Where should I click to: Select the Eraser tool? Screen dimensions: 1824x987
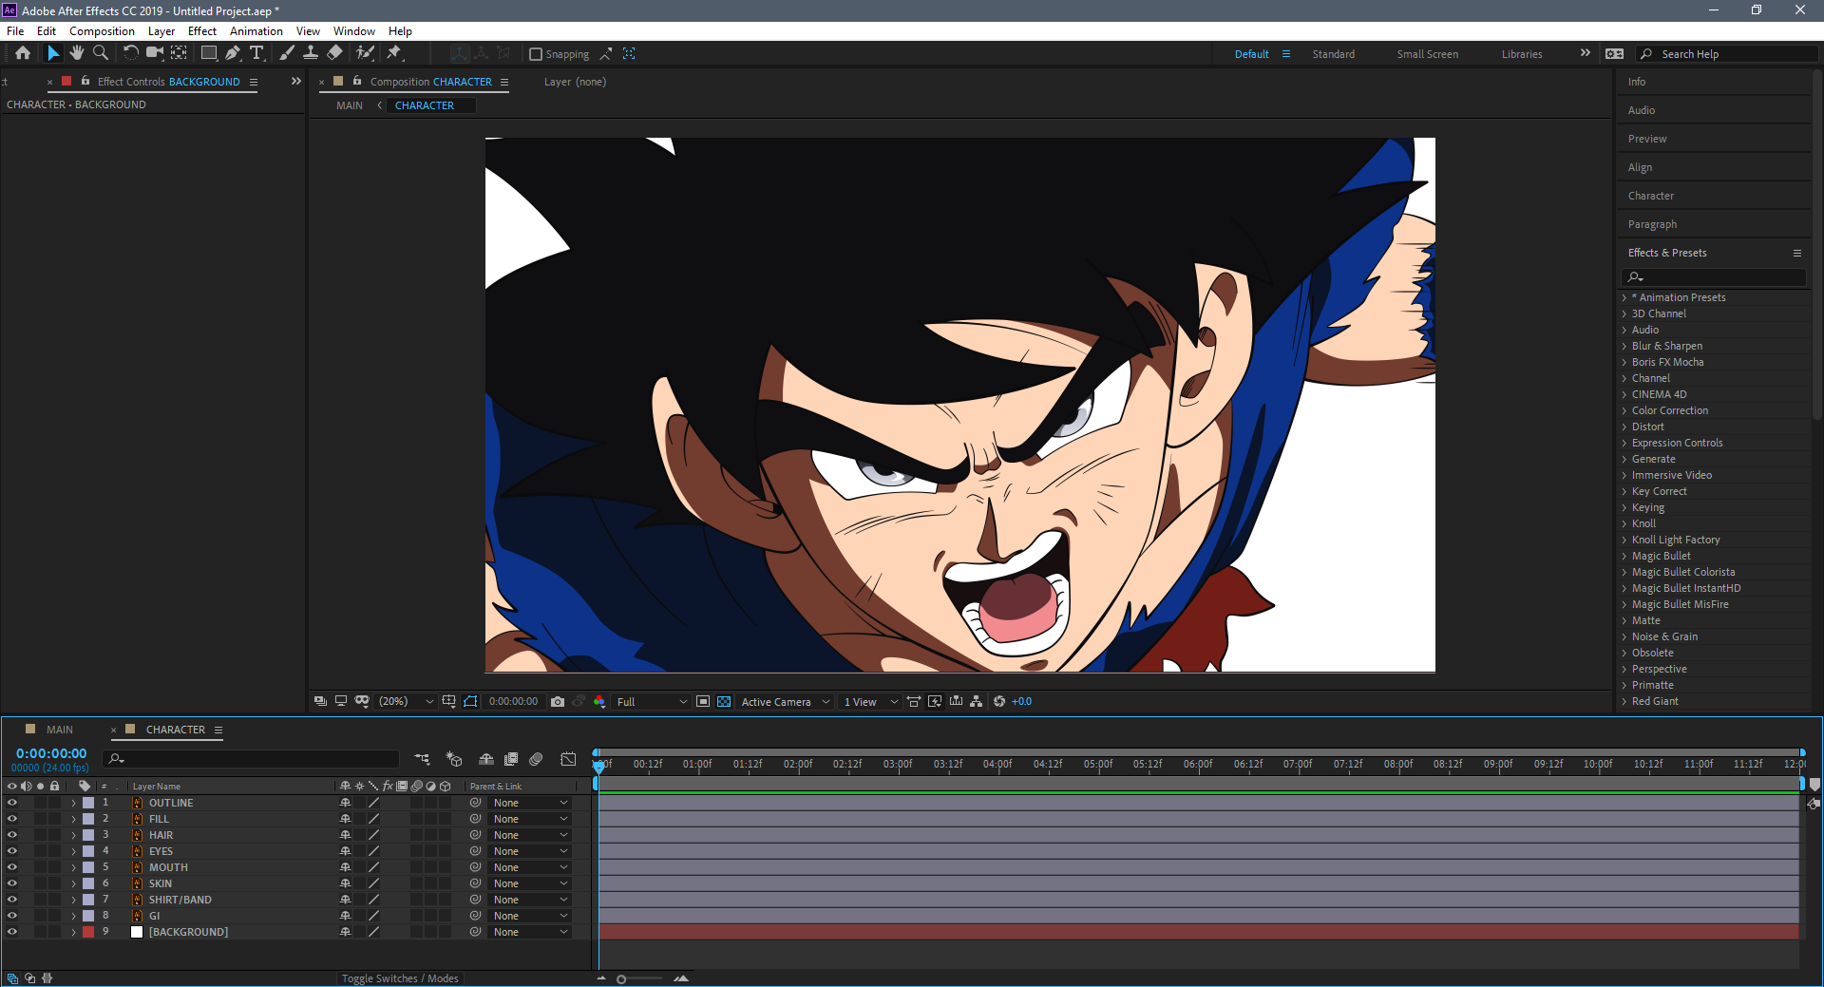[334, 53]
